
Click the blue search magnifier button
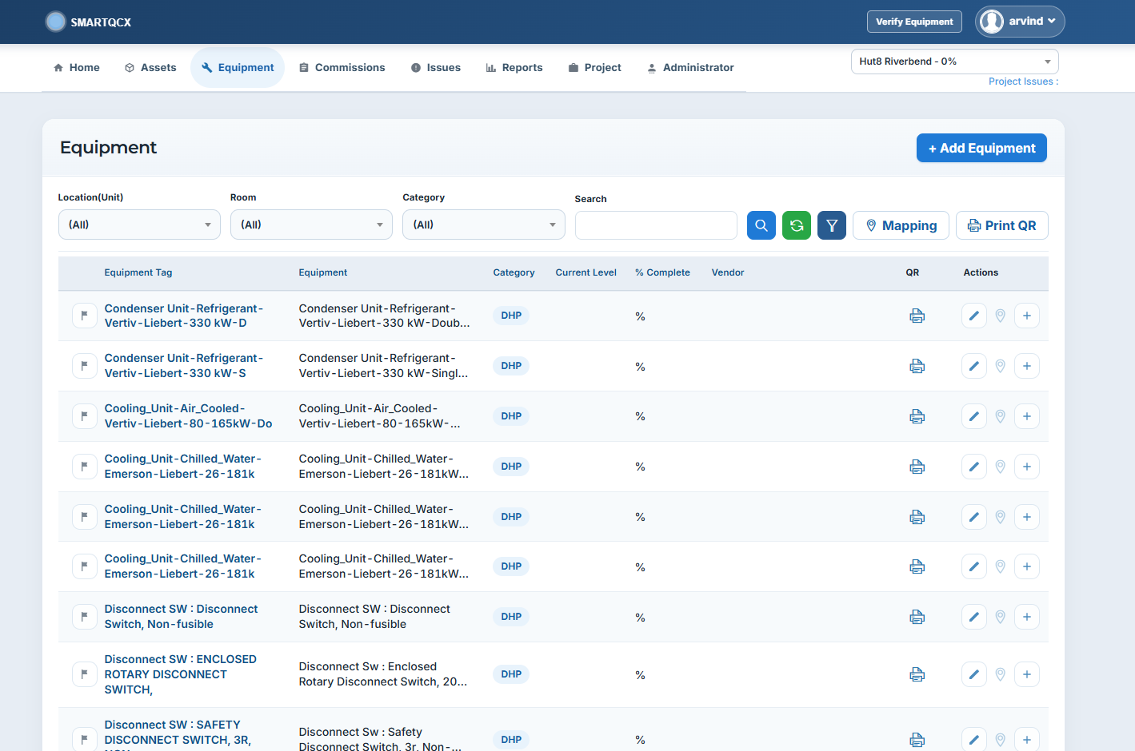761,225
